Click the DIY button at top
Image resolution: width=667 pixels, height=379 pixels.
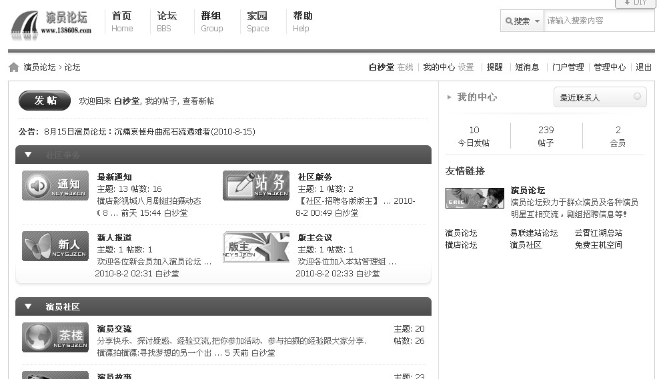click(635, 3)
